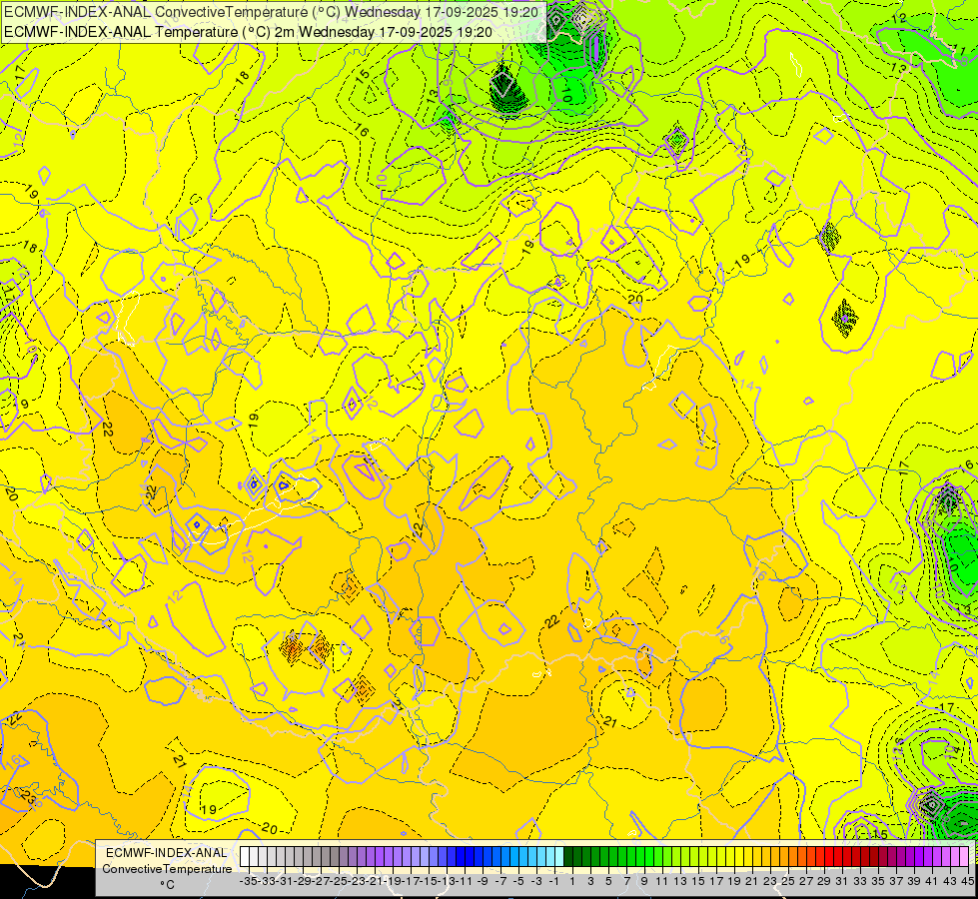
Task: Click the legend scale value '17'
Action: (x=716, y=882)
